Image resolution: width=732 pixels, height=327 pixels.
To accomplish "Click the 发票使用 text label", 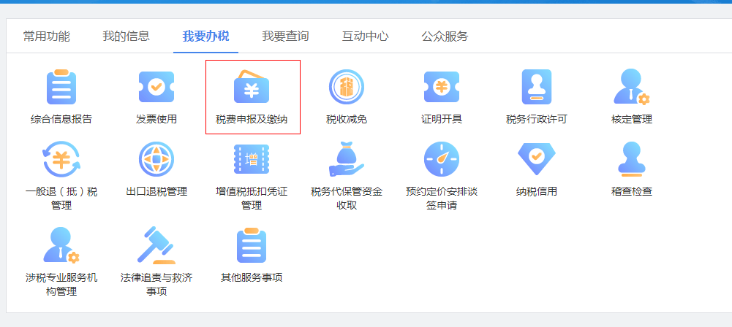I will 156,119.
